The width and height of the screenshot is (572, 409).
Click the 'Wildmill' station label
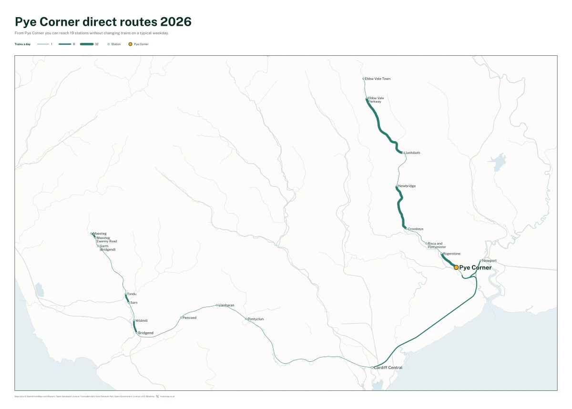coord(142,321)
